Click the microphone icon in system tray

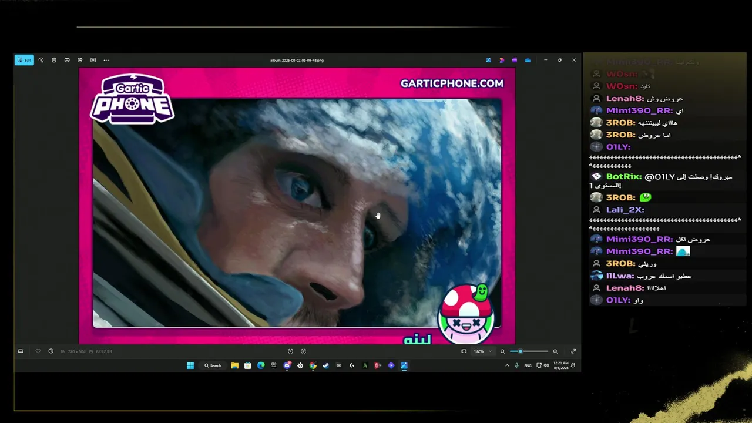point(517,365)
